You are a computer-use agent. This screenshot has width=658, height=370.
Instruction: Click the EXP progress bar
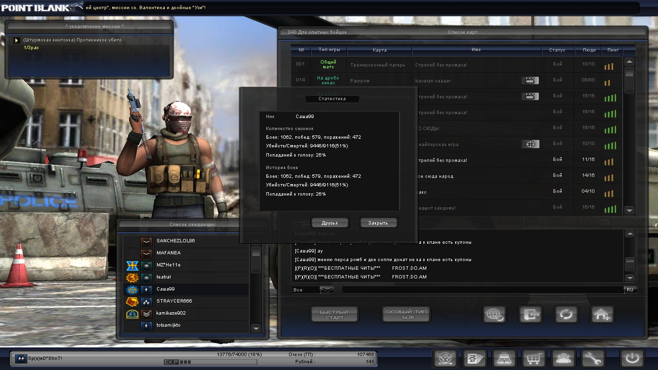tap(211, 362)
